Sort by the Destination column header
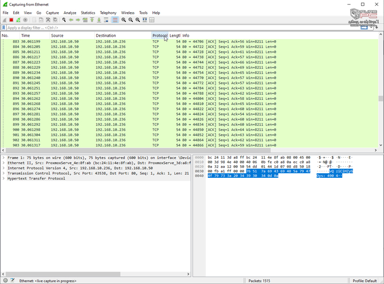 pyautogui.click(x=123, y=36)
